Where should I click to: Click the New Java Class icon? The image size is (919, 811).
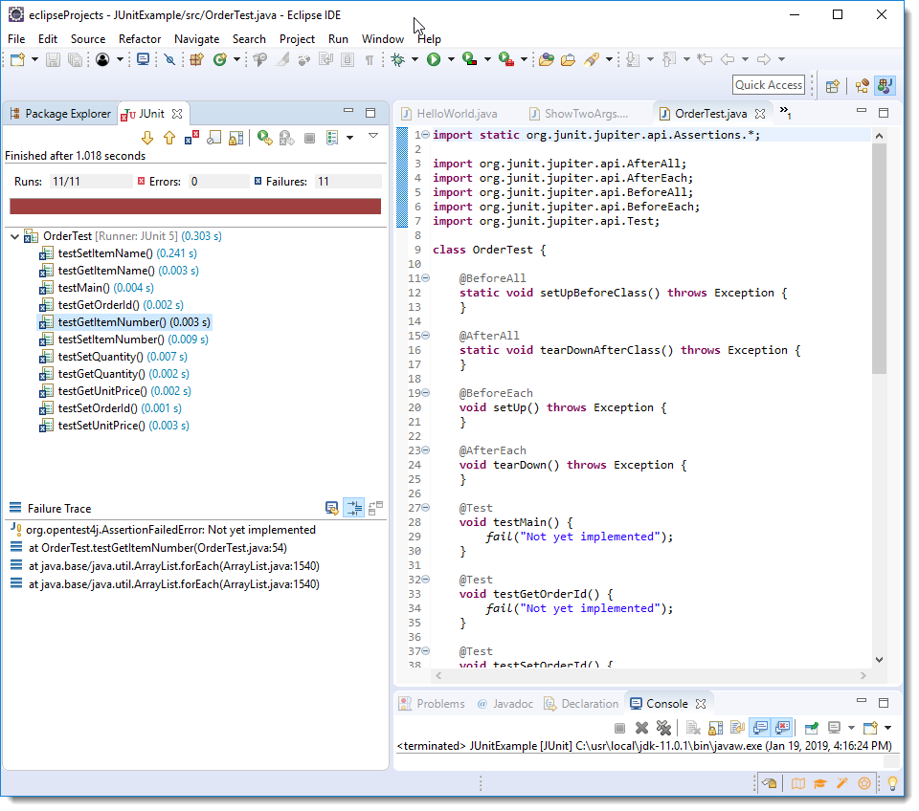[x=220, y=59]
